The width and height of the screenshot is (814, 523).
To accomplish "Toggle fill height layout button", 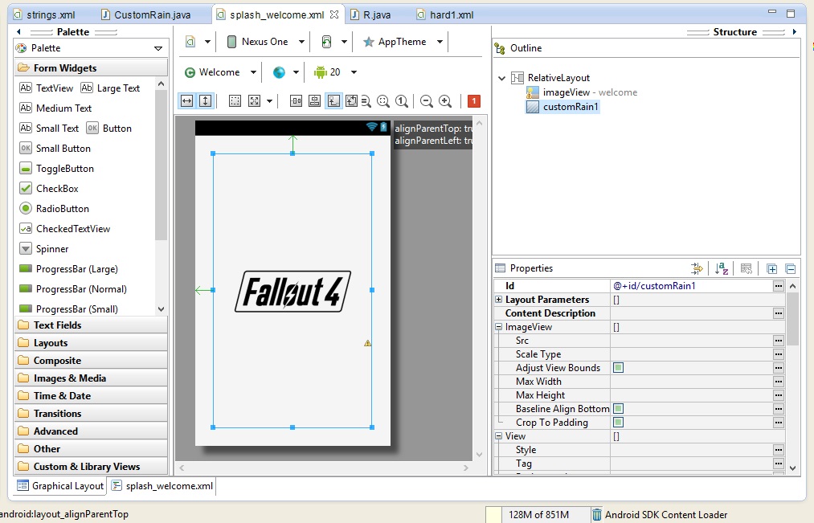I will (206, 100).
